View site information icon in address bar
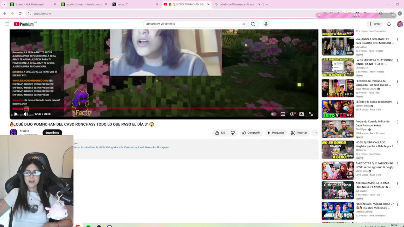 coord(29,14)
